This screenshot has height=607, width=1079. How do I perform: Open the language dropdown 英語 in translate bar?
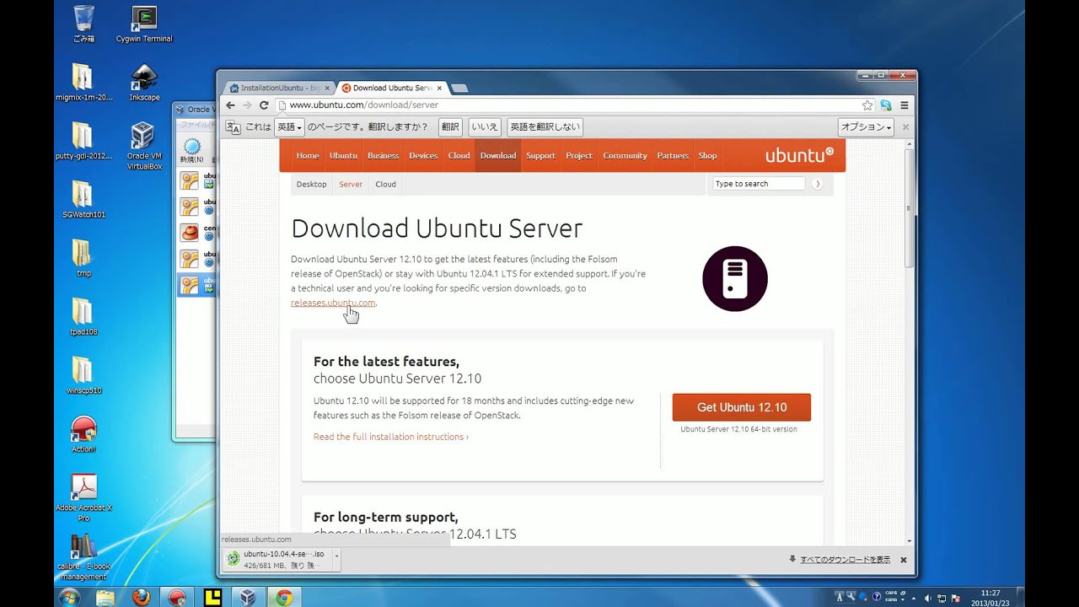tap(288, 127)
